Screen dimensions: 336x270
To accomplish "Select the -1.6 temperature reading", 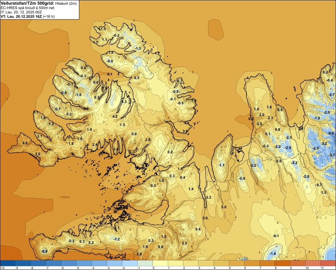I will (x=273, y=254).
